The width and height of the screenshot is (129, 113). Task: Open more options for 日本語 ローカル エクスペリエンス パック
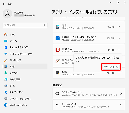[119, 38]
